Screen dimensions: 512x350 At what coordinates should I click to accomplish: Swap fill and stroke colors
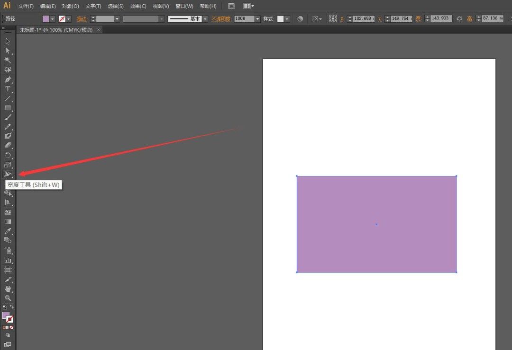(x=12, y=307)
